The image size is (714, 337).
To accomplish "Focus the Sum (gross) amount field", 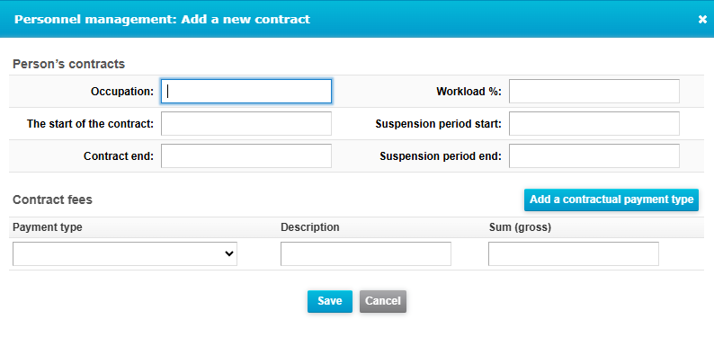I will point(574,253).
